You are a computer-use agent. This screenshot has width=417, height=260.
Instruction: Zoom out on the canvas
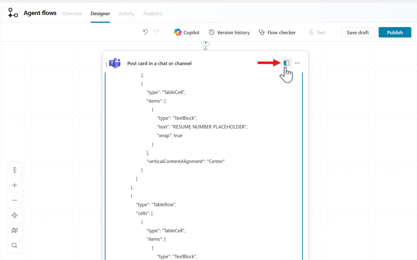point(15,200)
